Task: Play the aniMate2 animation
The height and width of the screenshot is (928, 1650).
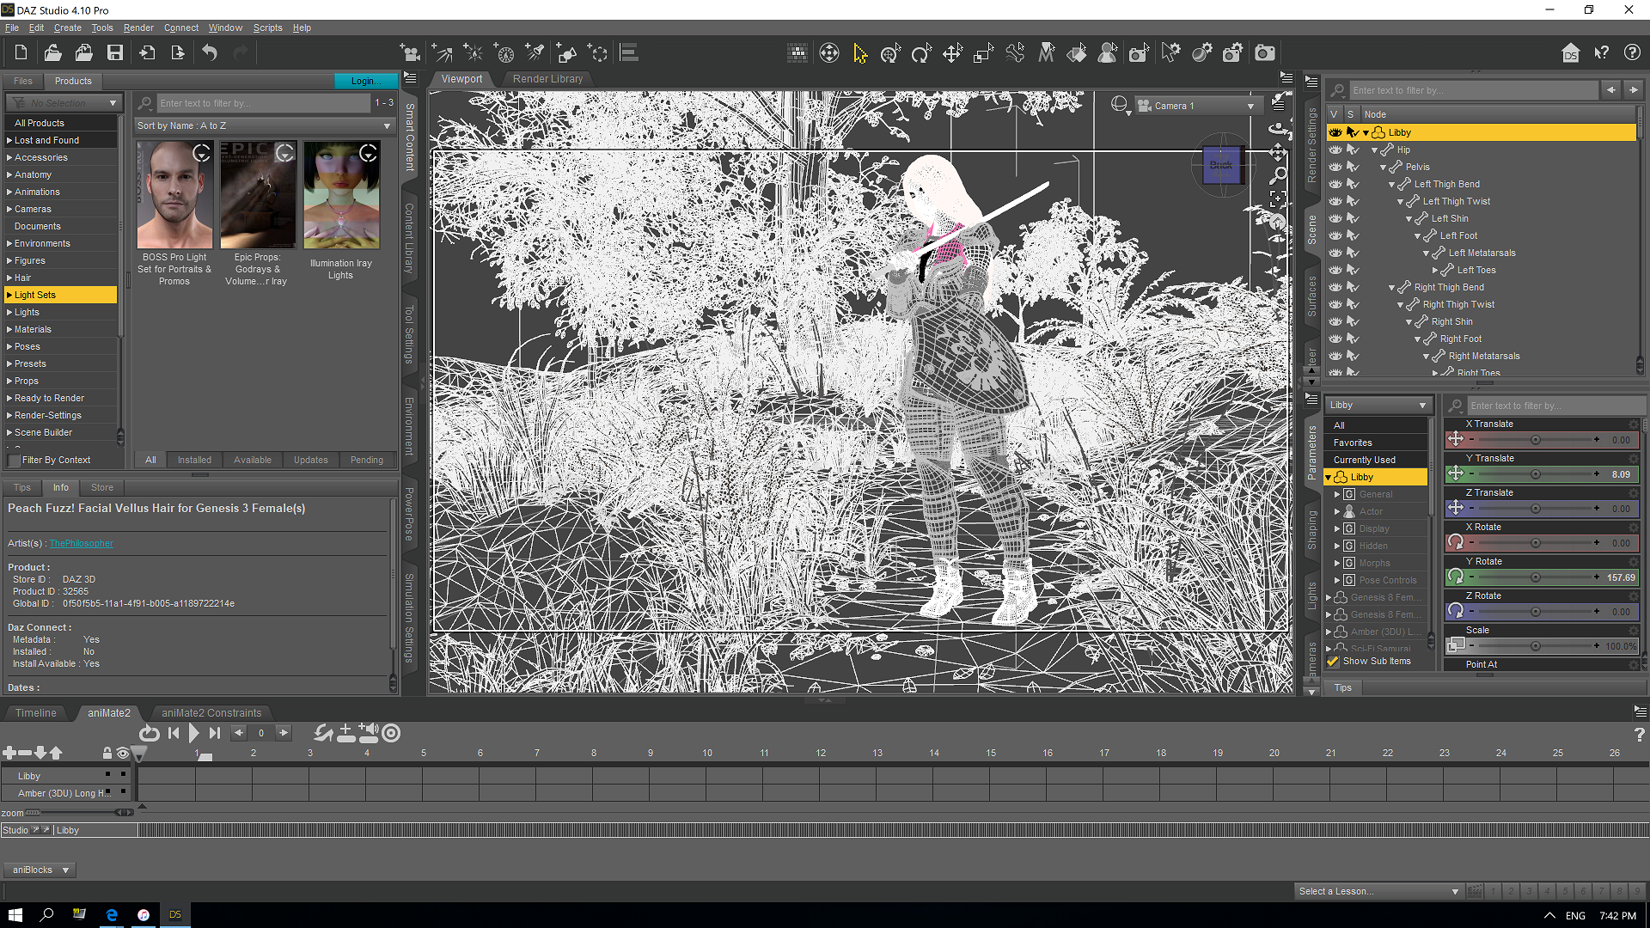Action: (193, 733)
